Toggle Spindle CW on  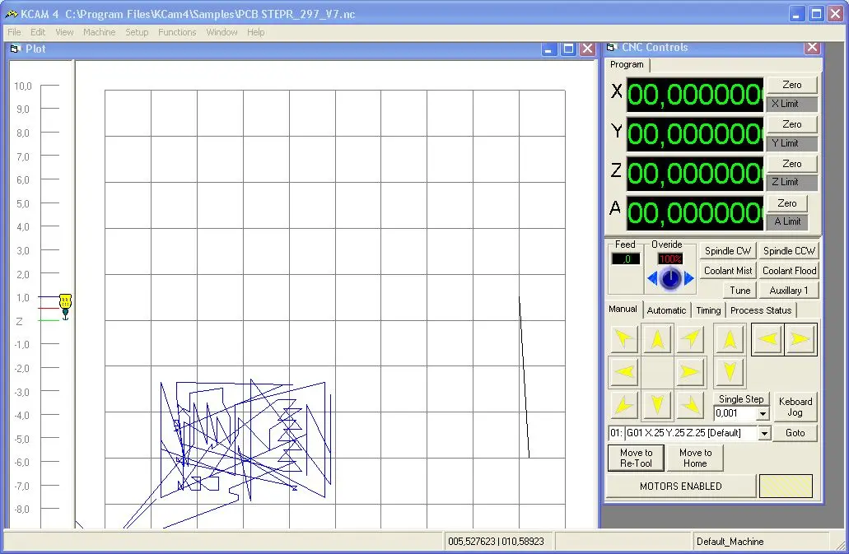coord(728,251)
